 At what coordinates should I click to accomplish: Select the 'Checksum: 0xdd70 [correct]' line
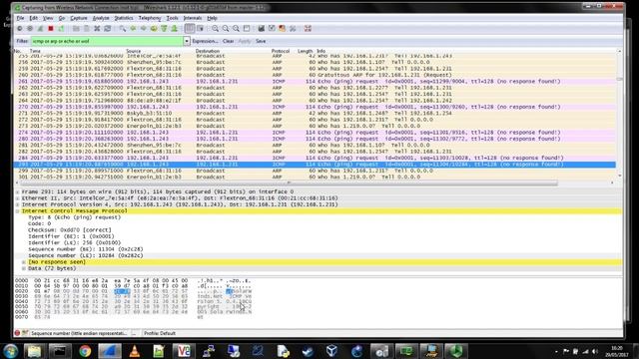pyautogui.click(x=69, y=230)
